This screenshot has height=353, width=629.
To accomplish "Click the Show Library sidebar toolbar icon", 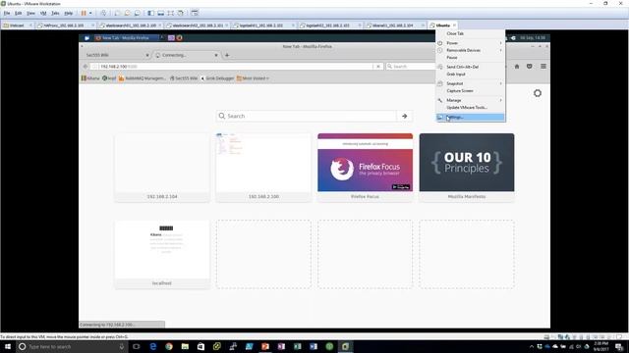I will 150,13.
